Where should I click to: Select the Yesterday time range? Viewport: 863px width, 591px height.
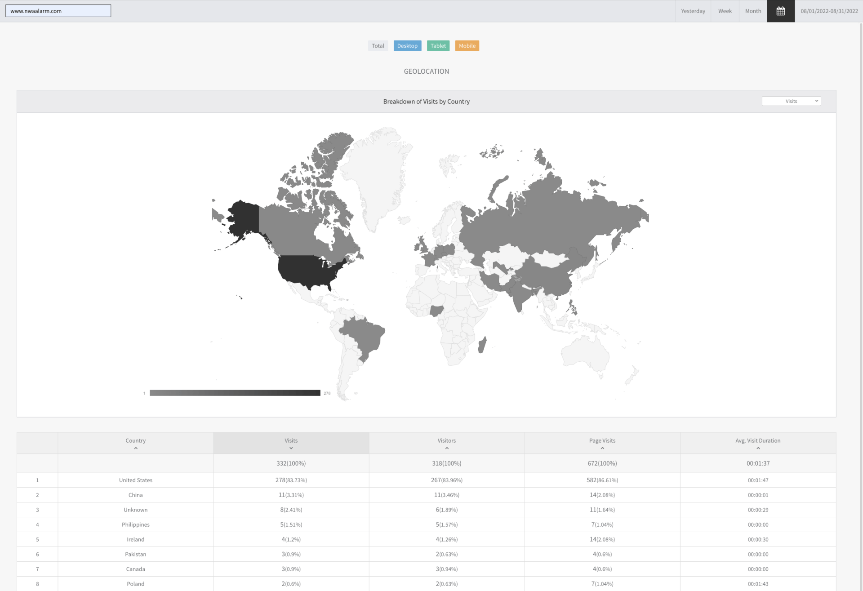[693, 11]
